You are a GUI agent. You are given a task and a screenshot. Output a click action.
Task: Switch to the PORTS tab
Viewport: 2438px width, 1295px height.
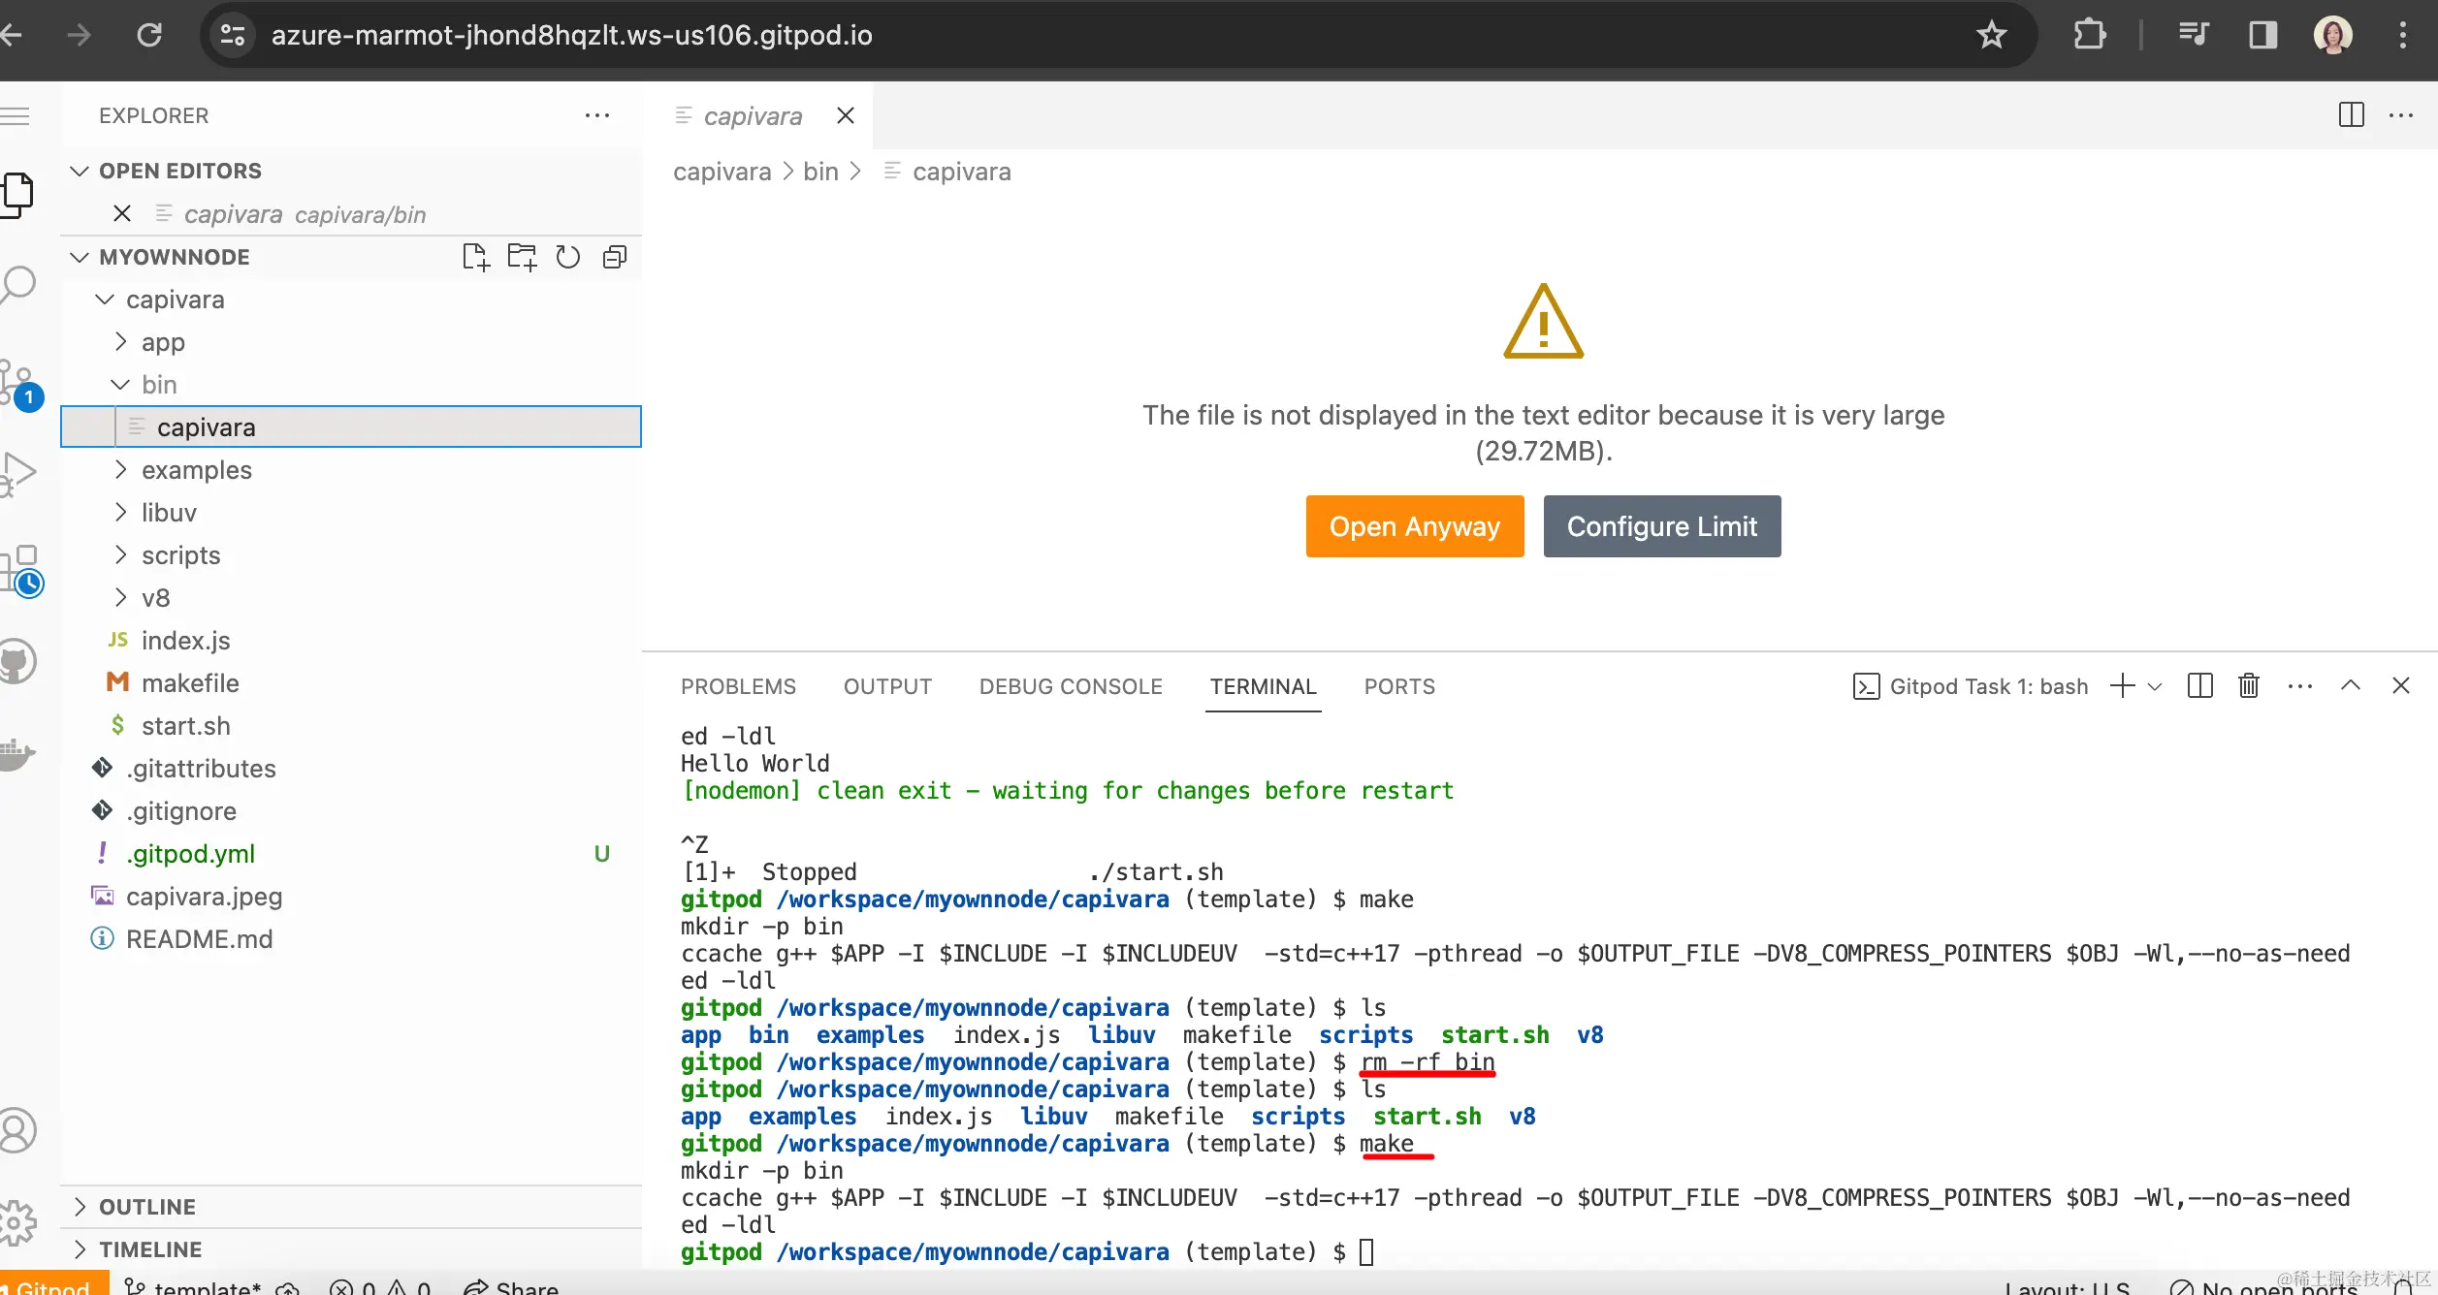click(x=1398, y=686)
